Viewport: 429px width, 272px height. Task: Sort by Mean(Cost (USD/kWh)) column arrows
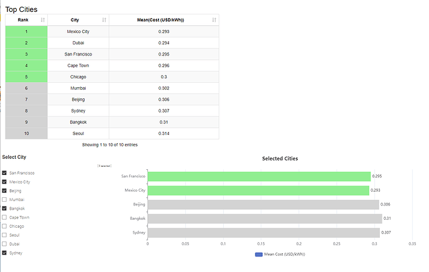click(x=214, y=20)
